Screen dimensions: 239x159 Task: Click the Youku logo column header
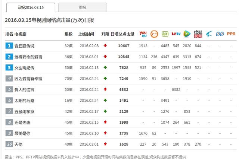[x=143, y=34]
